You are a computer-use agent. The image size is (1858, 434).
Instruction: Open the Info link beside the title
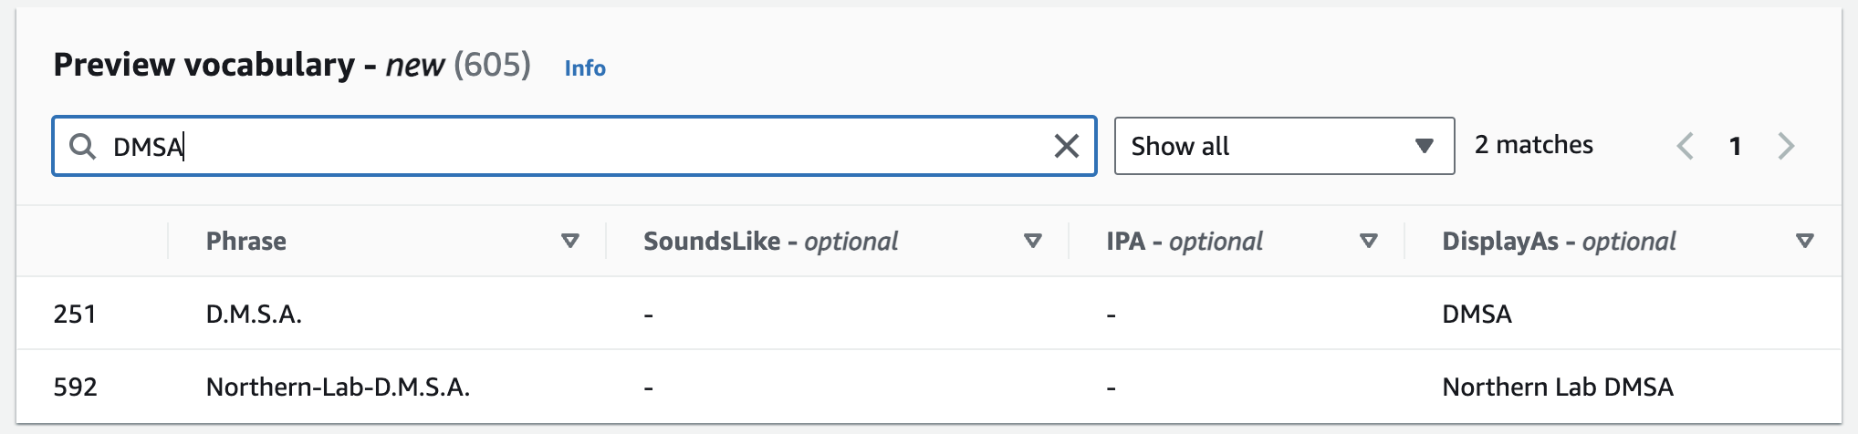[585, 68]
